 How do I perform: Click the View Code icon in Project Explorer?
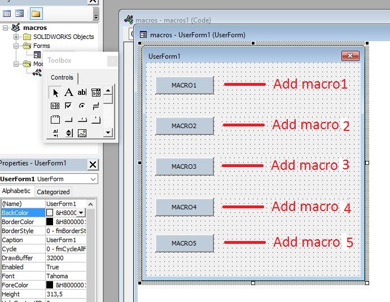pyautogui.click(x=7, y=14)
